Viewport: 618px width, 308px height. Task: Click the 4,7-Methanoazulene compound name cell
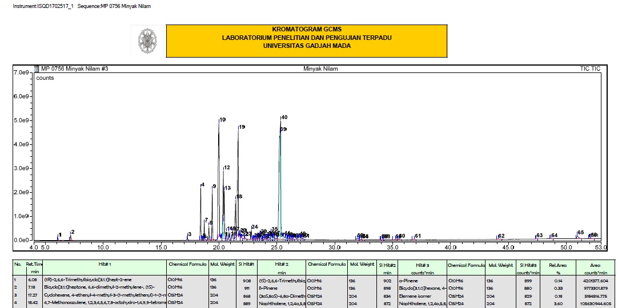click(x=105, y=303)
